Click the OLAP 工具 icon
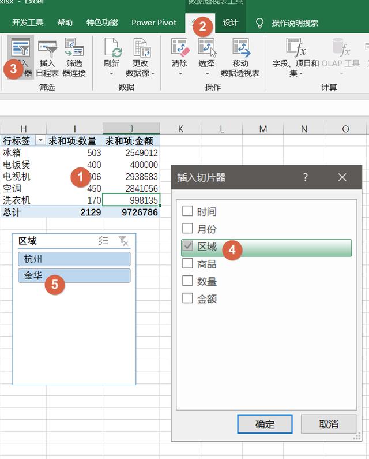Image resolution: width=369 pixels, height=459 pixels. coord(341,47)
